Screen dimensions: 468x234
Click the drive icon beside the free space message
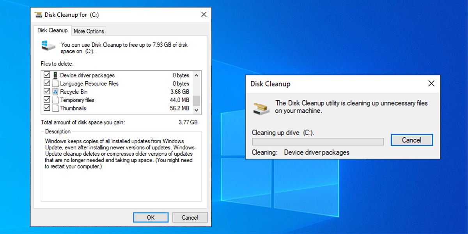(48, 46)
